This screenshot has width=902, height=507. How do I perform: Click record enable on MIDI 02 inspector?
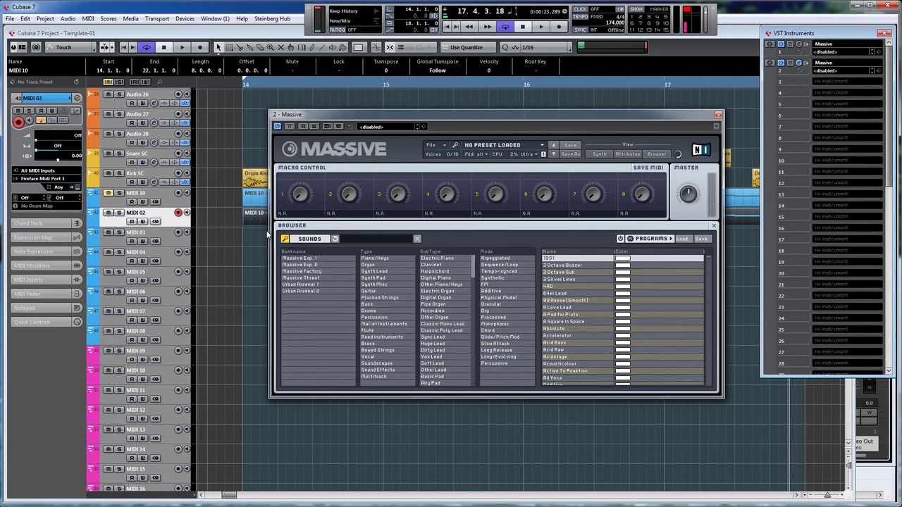point(18,122)
